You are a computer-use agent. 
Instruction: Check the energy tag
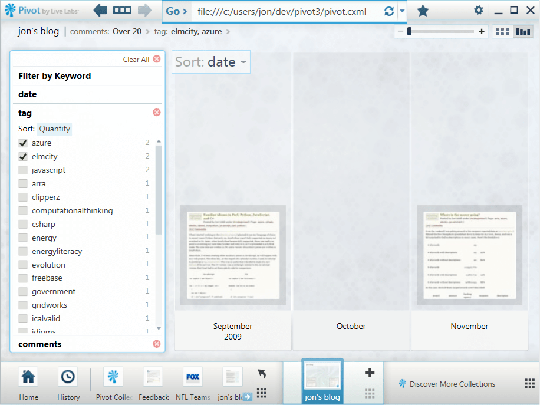tap(23, 238)
